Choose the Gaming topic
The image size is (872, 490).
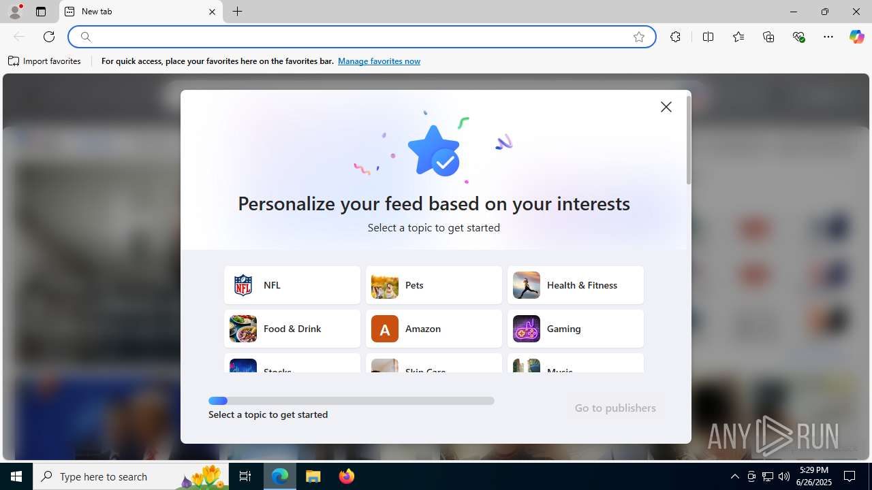[x=576, y=329]
